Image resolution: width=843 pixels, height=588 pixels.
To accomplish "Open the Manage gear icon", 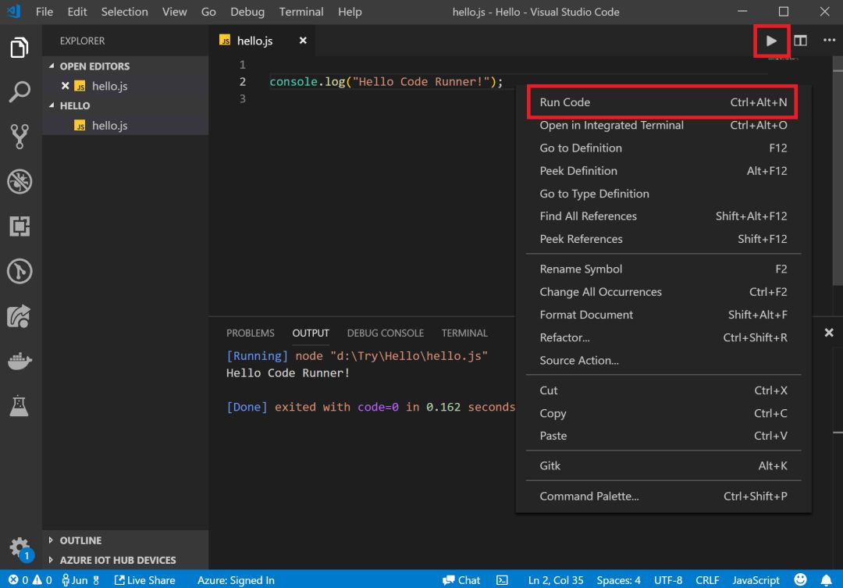I will click(20, 546).
